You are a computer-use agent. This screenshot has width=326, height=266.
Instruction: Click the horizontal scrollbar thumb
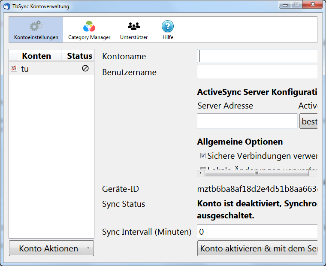click(256, 173)
